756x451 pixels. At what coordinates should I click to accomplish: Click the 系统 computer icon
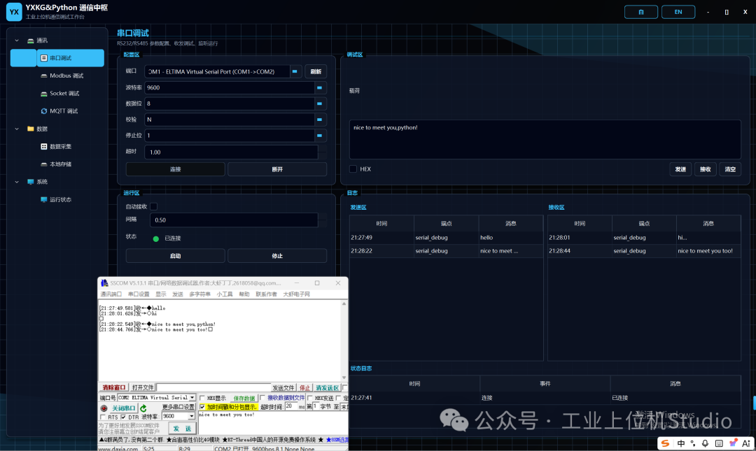tap(30, 182)
